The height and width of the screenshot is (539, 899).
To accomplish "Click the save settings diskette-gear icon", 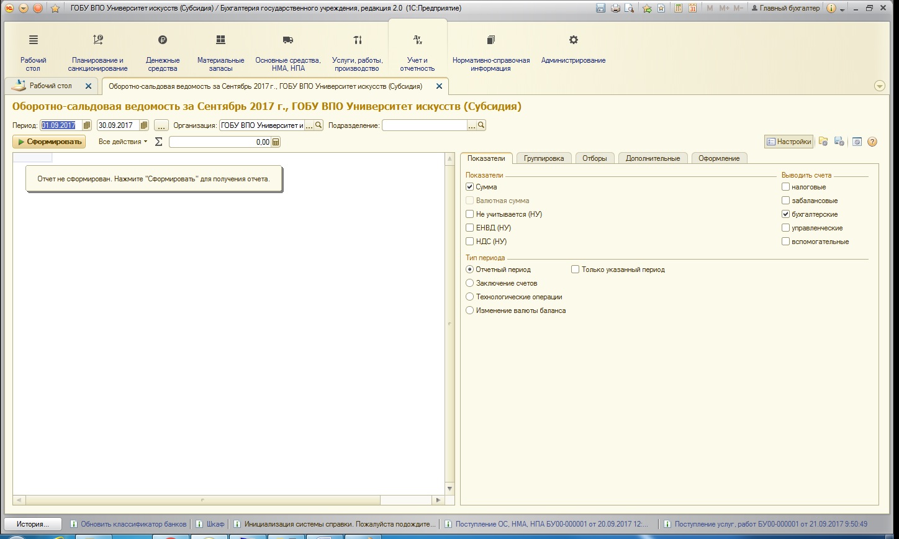I will click(839, 142).
